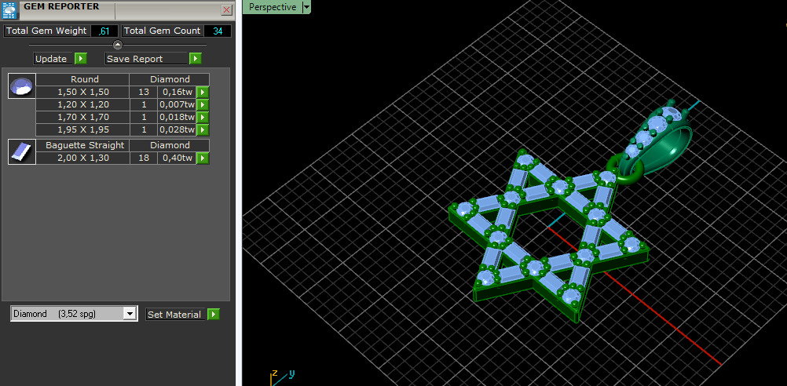Click the '0,018tw' weight cell
Screen dimensions: 787x386
pyautogui.click(x=177, y=118)
